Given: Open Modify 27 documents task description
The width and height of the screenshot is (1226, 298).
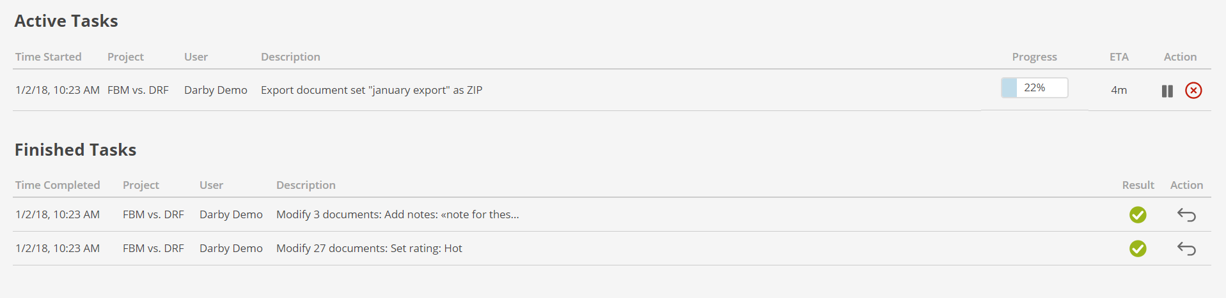Looking at the screenshot, I should click(x=369, y=248).
